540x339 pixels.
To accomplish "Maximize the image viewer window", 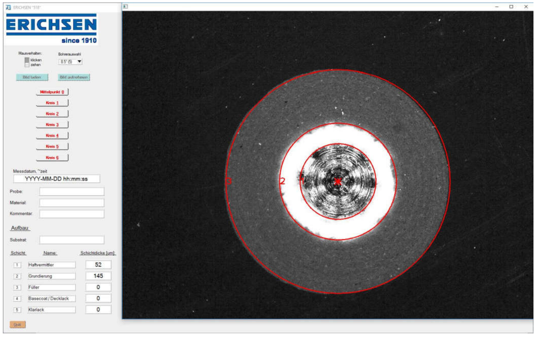I will point(511,7).
